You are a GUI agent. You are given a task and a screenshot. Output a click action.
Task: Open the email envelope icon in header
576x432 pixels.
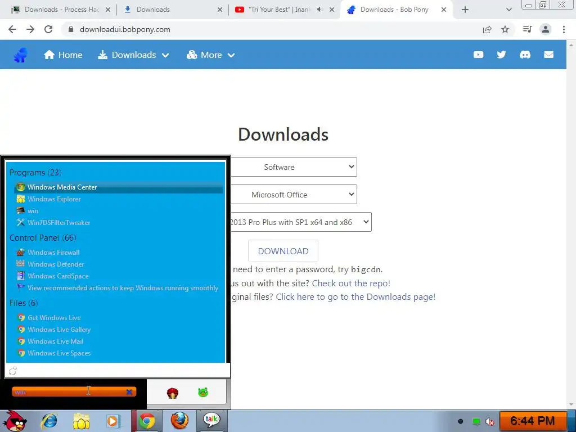[548, 55]
